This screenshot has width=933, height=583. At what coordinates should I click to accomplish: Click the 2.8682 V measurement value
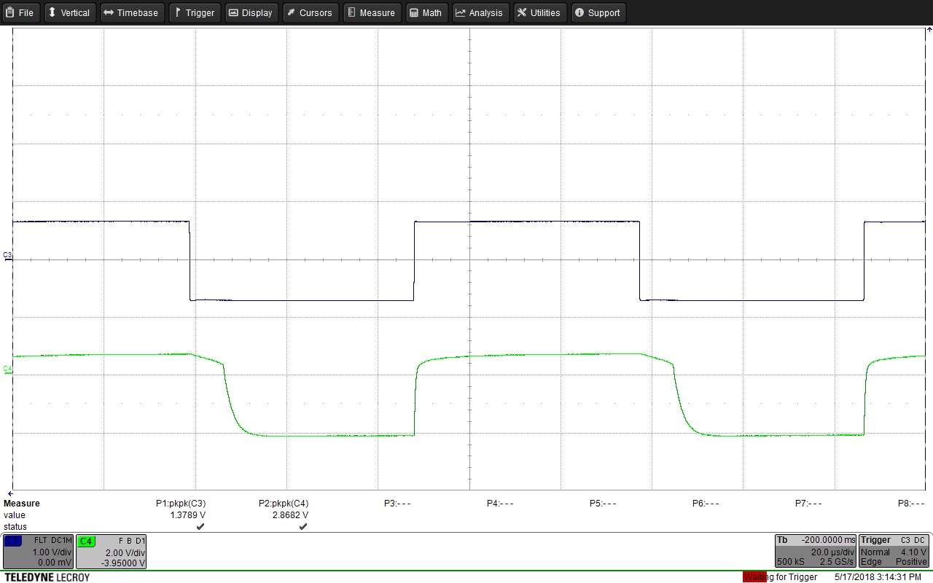(x=290, y=514)
